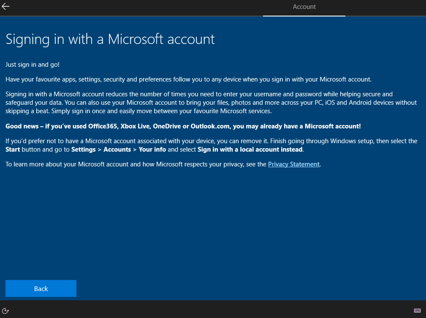Image resolution: width=426 pixels, height=318 pixels.
Task: Open the on-screen keyboard icon
Action: [x=417, y=311]
